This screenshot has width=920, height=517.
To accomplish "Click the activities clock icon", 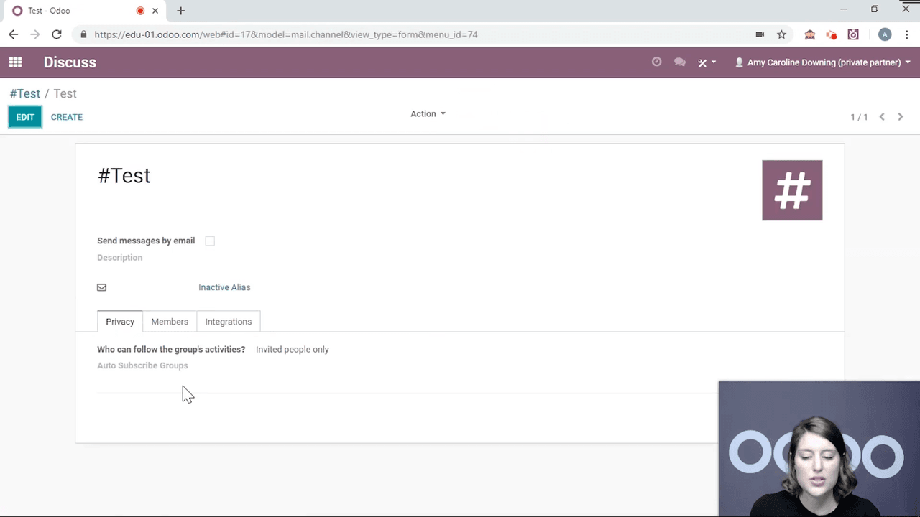I will pos(656,62).
